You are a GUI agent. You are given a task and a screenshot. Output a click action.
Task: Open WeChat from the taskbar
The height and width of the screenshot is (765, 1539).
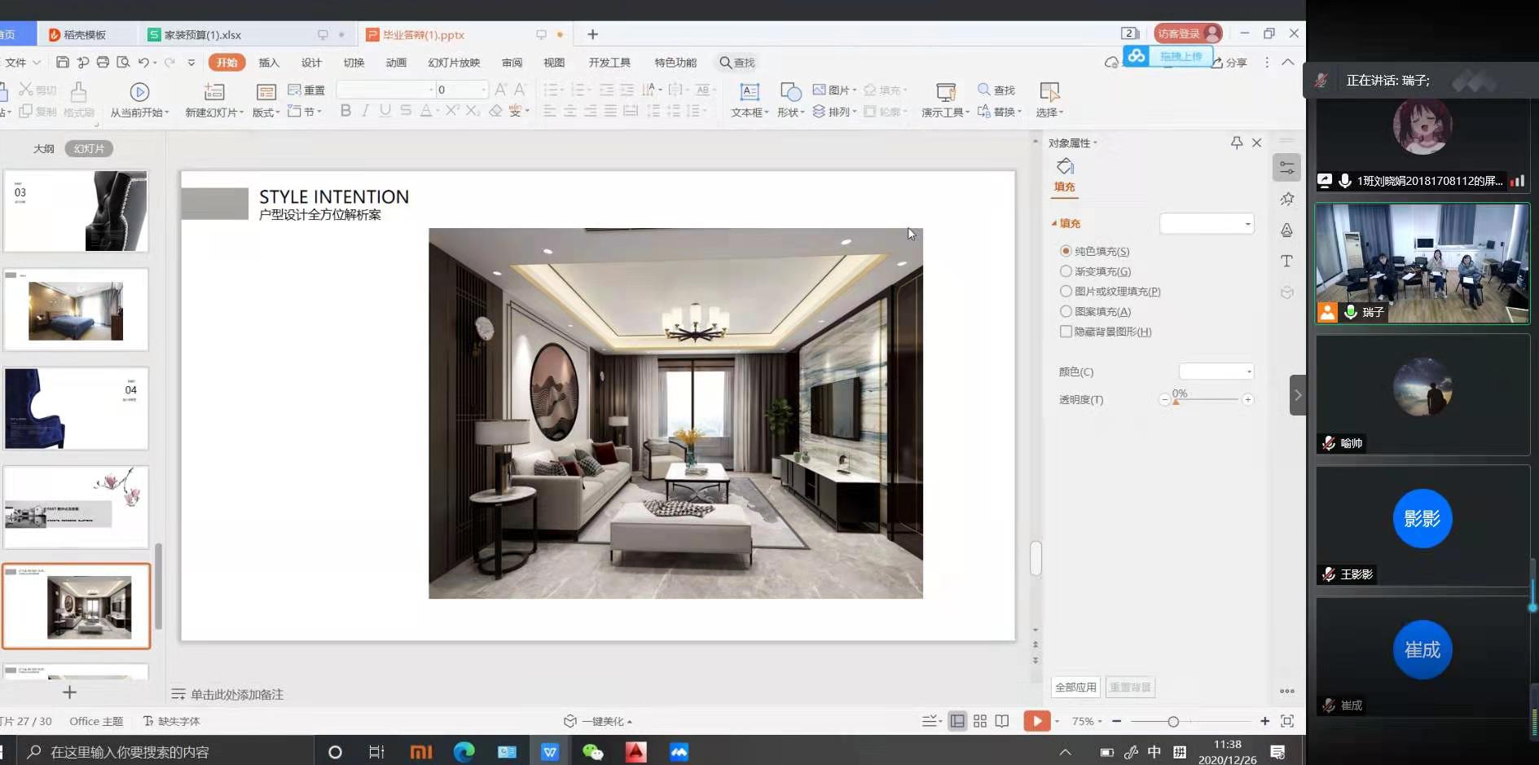(592, 752)
